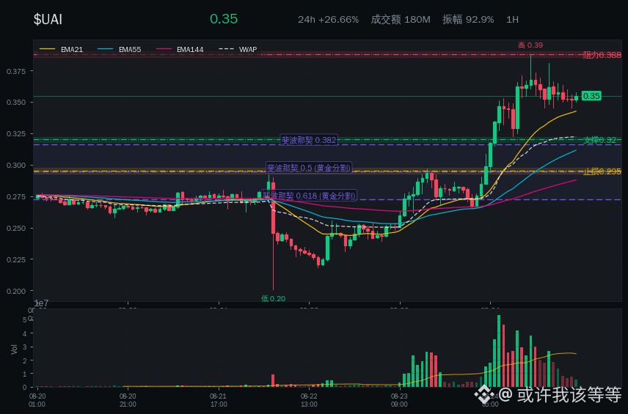Image resolution: width=628 pixels, height=414 pixels.
Task: Click the VWAP legend entry
Action: tap(238, 50)
